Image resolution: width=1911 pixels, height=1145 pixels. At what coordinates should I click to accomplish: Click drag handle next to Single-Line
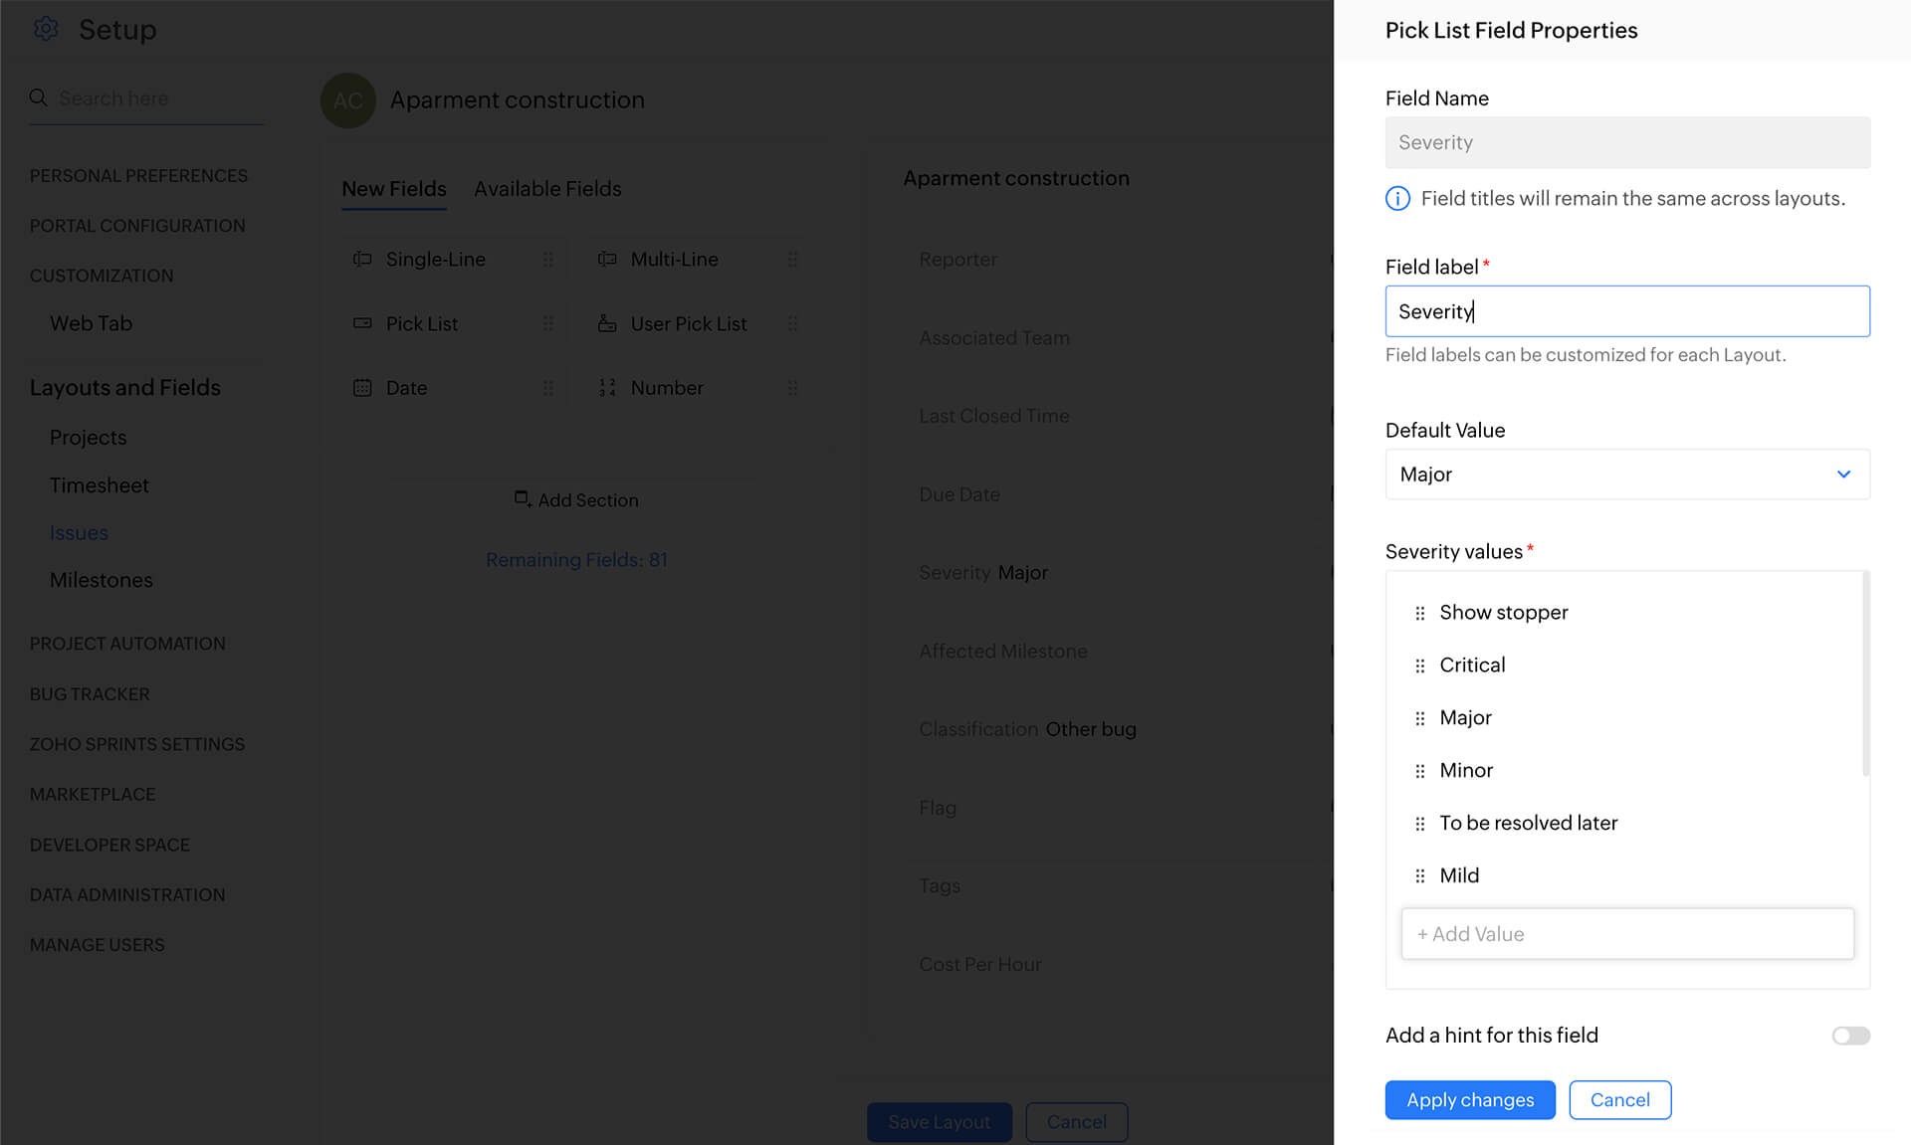click(x=547, y=259)
